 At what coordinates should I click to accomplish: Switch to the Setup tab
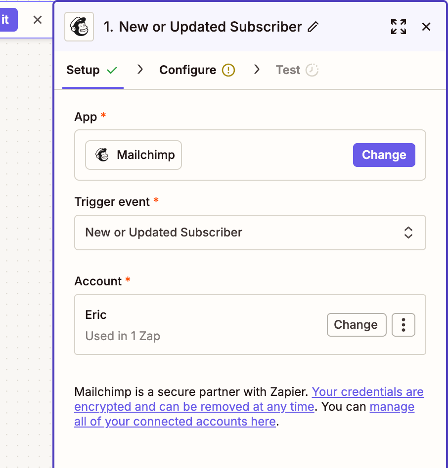point(83,70)
